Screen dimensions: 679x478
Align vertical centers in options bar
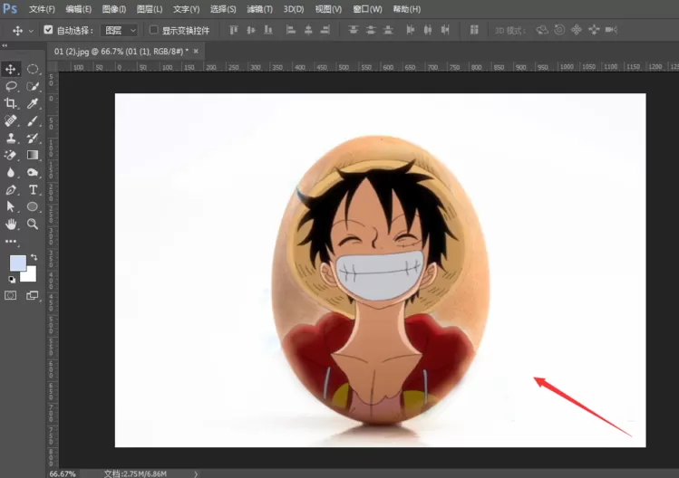[x=251, y=30]
